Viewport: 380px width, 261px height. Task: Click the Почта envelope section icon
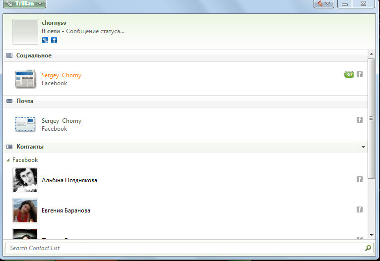(9, 101)
